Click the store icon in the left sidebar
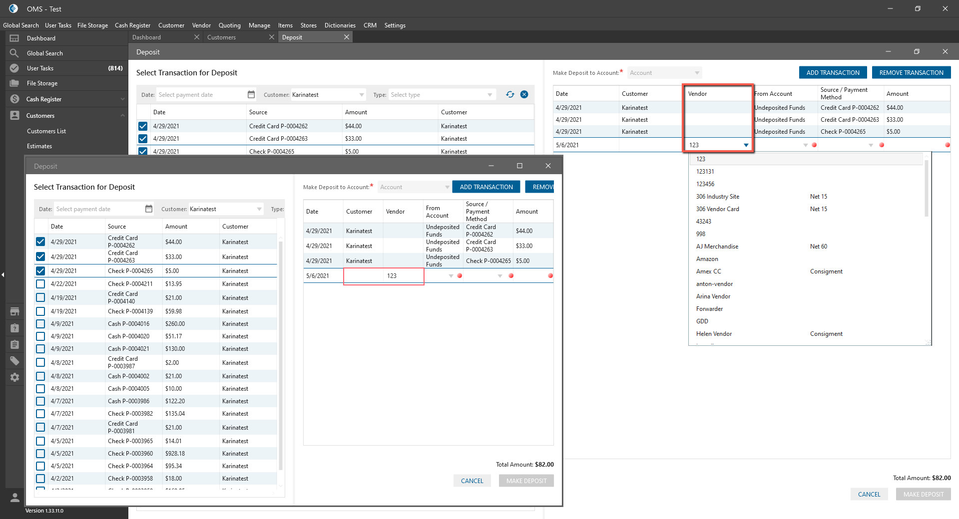Viewport: 959px width, 519px height. [x=14, y=311]
